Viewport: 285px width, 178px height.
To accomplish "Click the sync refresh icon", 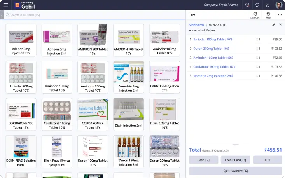I will click(257, 5).
